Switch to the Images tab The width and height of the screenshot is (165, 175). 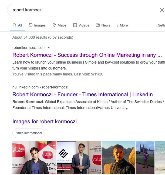(x=37, y=25)
